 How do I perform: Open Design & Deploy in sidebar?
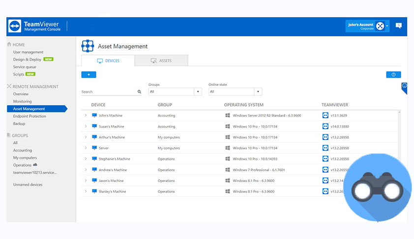tap(27, 59)
